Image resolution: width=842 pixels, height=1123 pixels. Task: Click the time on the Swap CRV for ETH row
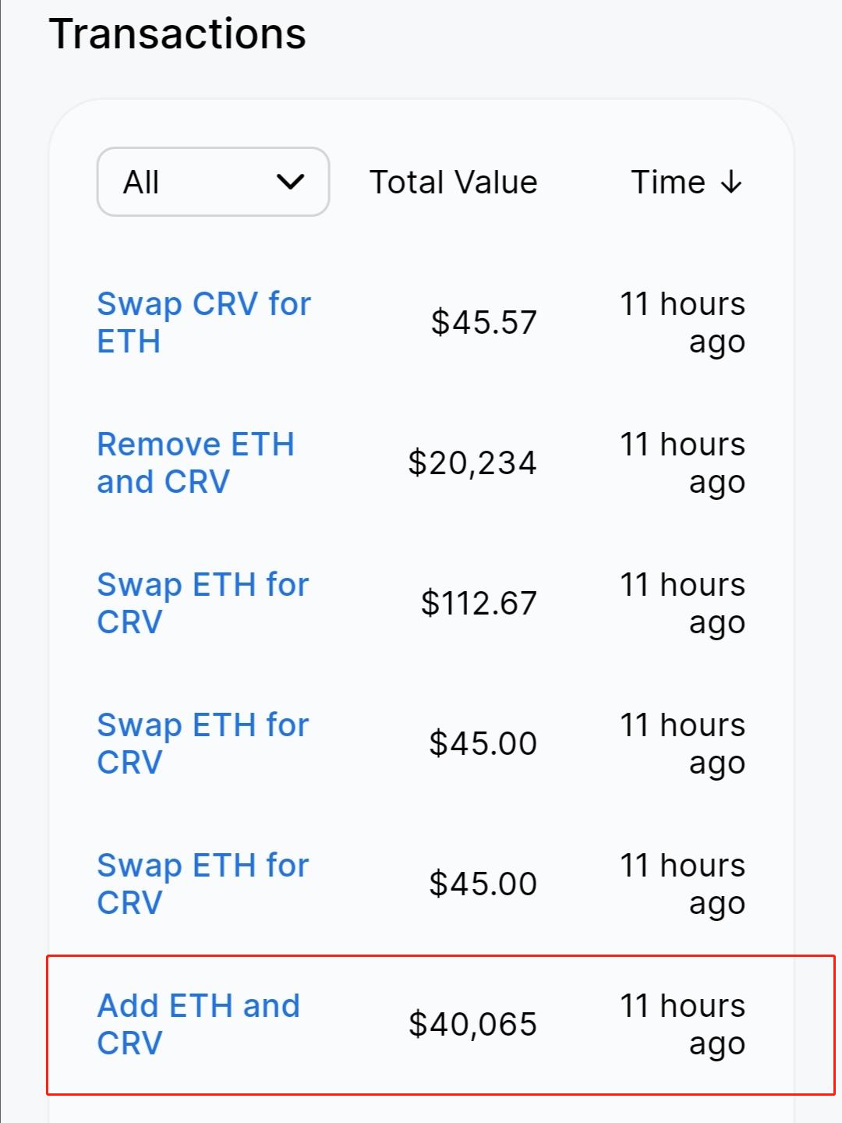click(682, 322)
